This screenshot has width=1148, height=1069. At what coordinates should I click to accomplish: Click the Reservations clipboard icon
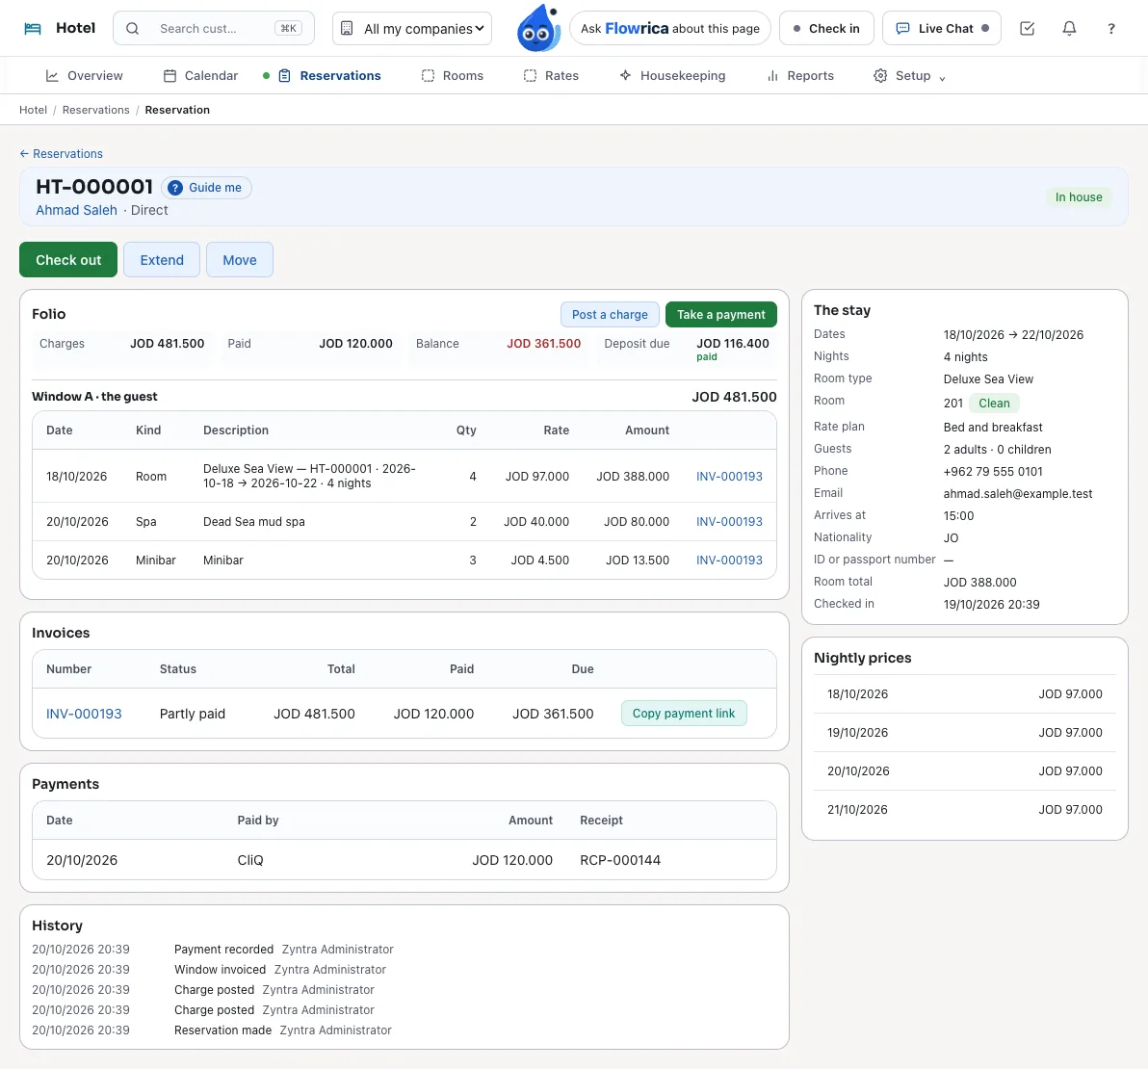coord(285,75)
